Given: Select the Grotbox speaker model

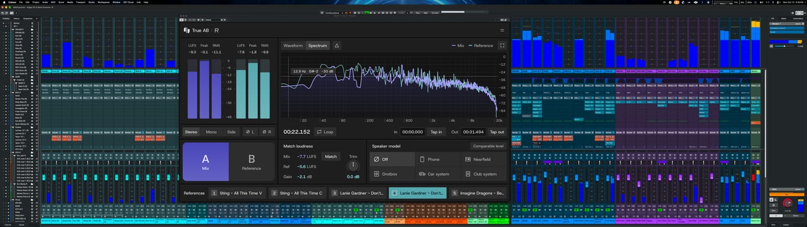Looking at the screenshot, I should tap(392, 174).
